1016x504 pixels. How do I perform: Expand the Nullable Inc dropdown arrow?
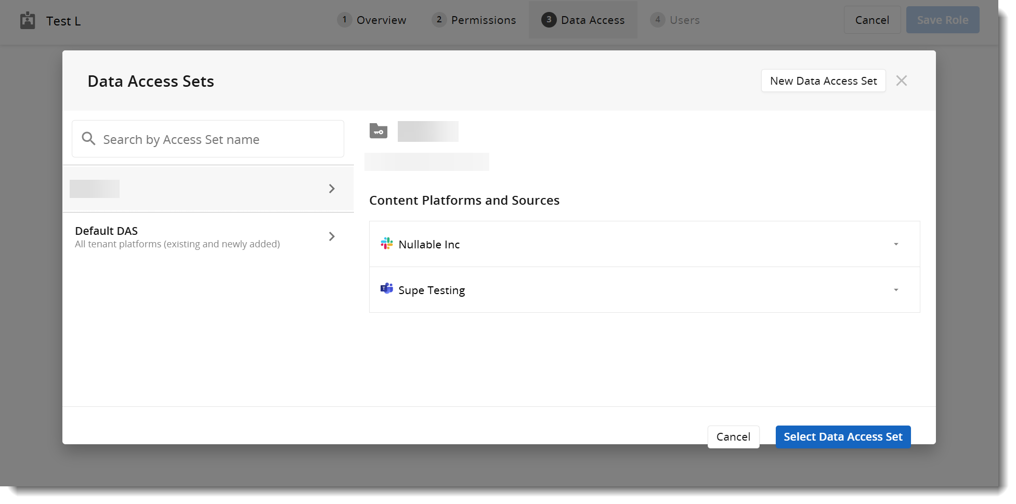[x=895, y=244]
